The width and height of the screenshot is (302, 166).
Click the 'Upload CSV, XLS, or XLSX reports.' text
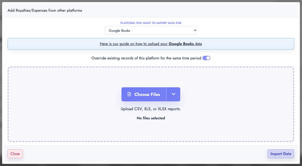point(151,109)
